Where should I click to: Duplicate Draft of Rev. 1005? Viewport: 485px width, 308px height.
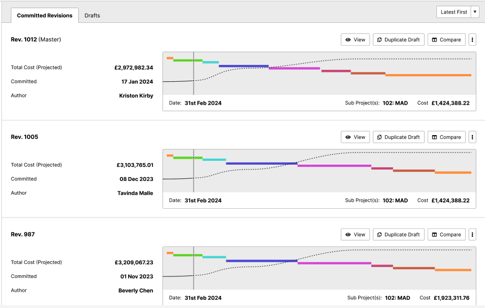click(x=398, y=137)
